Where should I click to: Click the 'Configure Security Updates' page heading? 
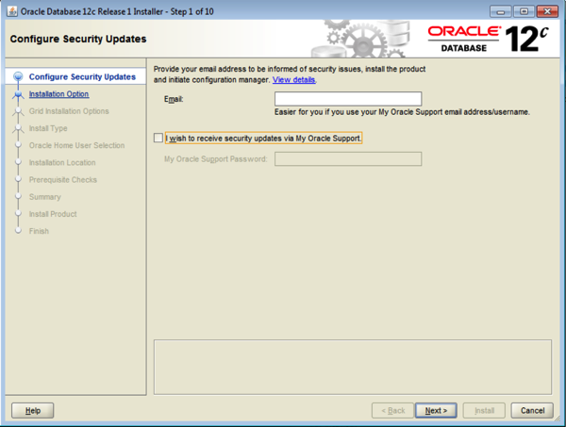[x=78, y=39]
